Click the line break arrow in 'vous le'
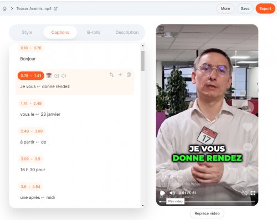Viewport: 277px width, 220px height. (37, 114)
